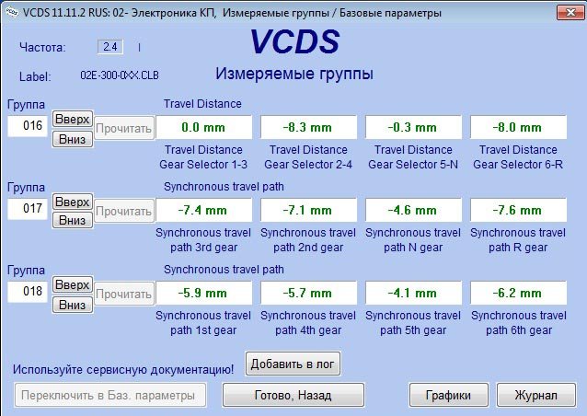Screen dimensions: 587x416
Task: Focus the group number field 017
Action: (x=28, y=209)
